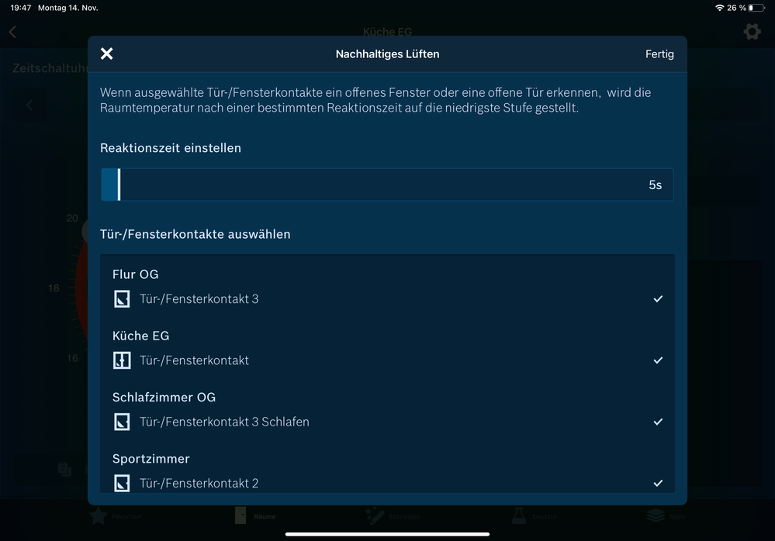Screen dimensions: 775x541
Task: Go back using the top-left chevron
Action: (x=12, y=32)
